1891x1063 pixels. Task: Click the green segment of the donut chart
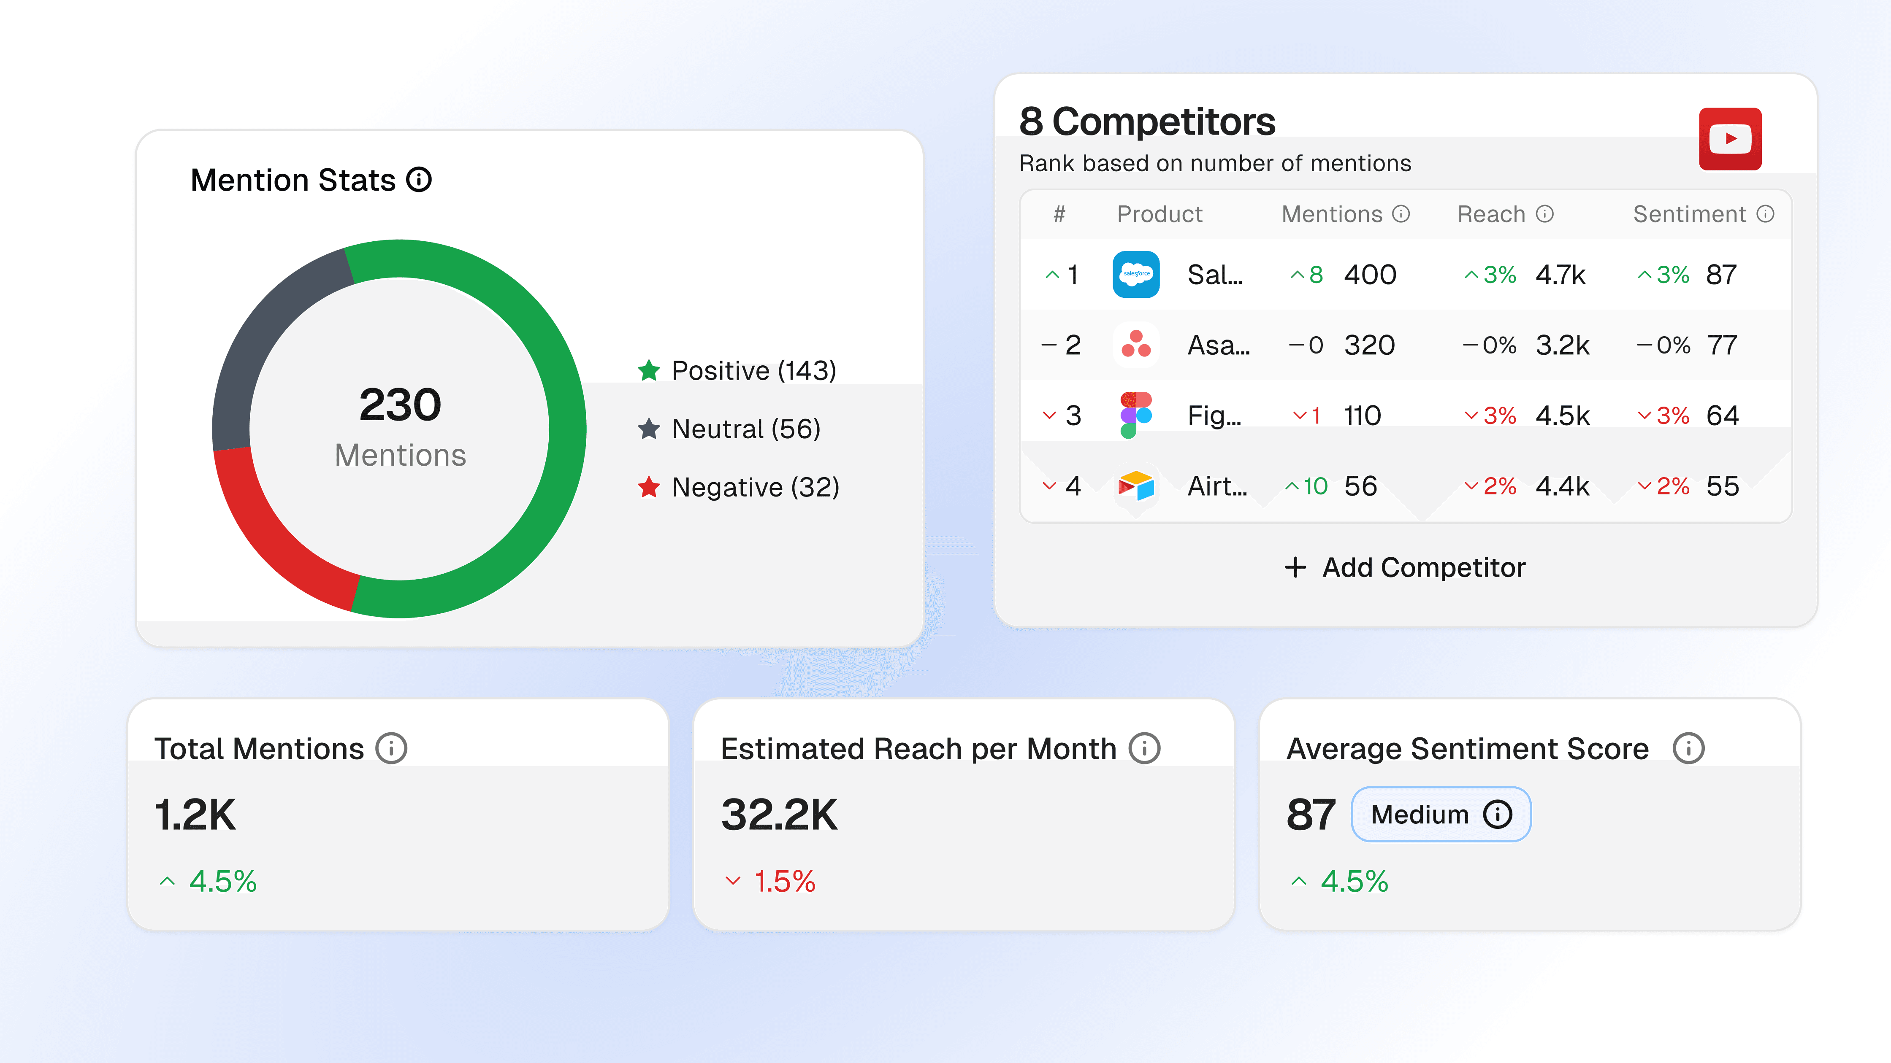point(567,429)
